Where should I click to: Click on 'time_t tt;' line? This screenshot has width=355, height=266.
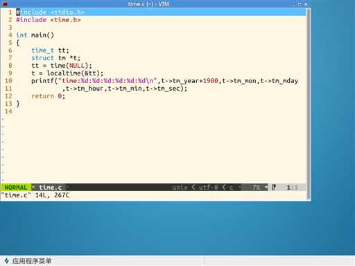click(50, 51)
